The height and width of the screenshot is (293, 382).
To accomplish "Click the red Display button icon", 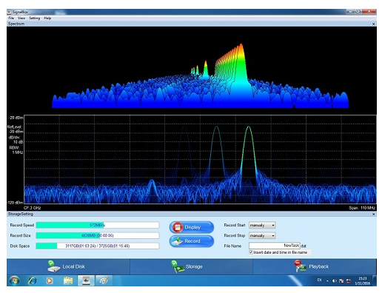I will pos(177,227).
